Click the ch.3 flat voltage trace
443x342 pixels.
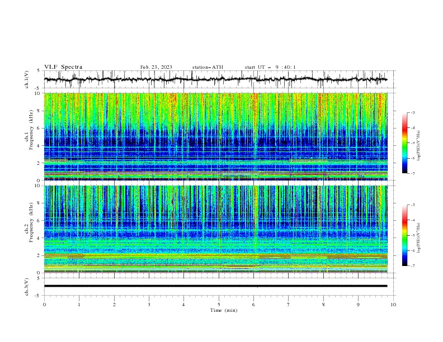(x=215, y=286)
